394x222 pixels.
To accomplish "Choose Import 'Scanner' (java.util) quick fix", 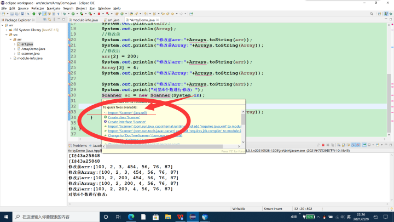I will click(x=129, y=112).
